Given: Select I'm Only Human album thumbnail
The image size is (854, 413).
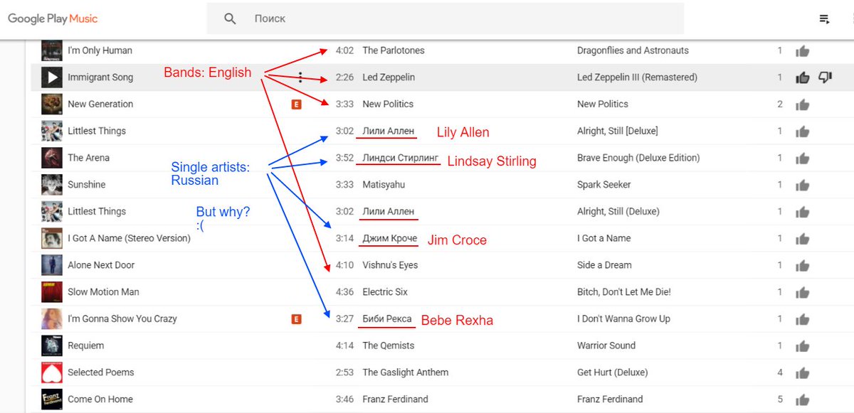Looking at the screenshot, I should click(52, 50).
